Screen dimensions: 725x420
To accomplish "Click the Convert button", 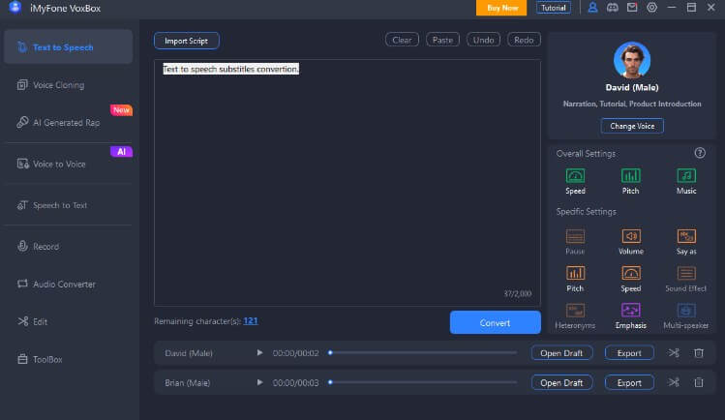I will click(496, 322).
